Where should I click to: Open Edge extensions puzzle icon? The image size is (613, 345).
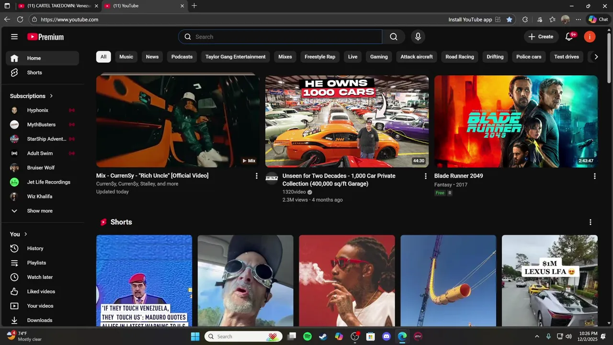click(x=525, y=20)
